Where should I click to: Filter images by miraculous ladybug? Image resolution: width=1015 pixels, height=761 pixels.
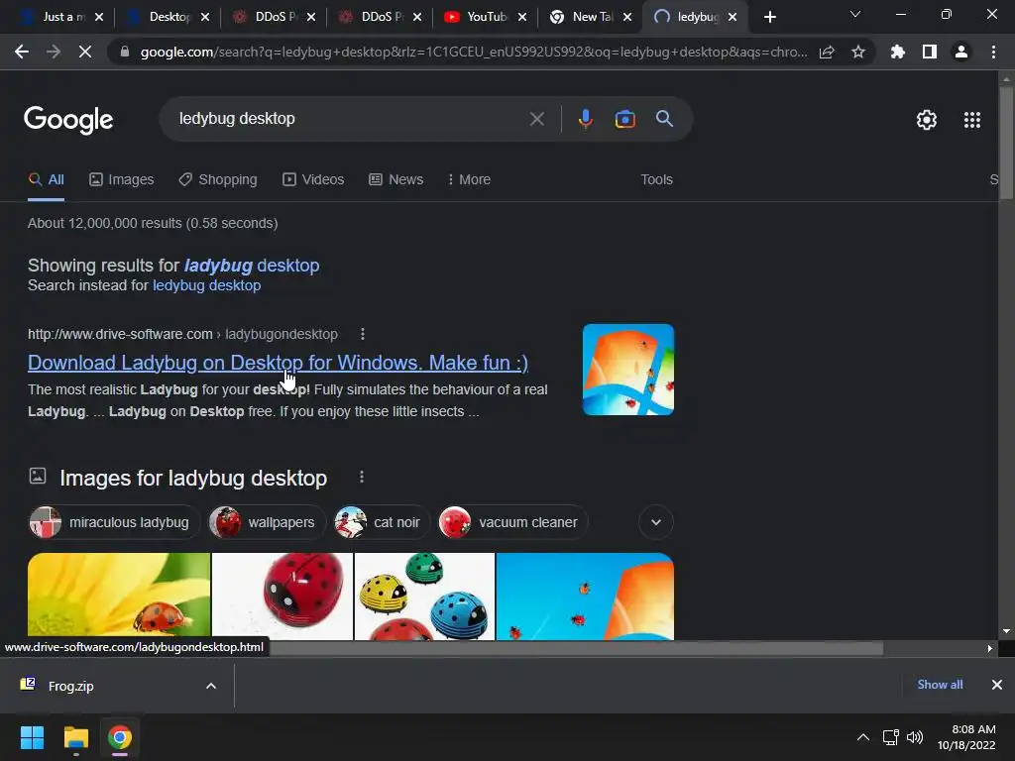click(x=114, y=522)
